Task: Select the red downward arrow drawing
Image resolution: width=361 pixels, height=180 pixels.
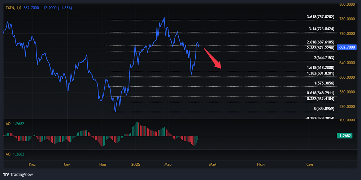Action: 213,58
